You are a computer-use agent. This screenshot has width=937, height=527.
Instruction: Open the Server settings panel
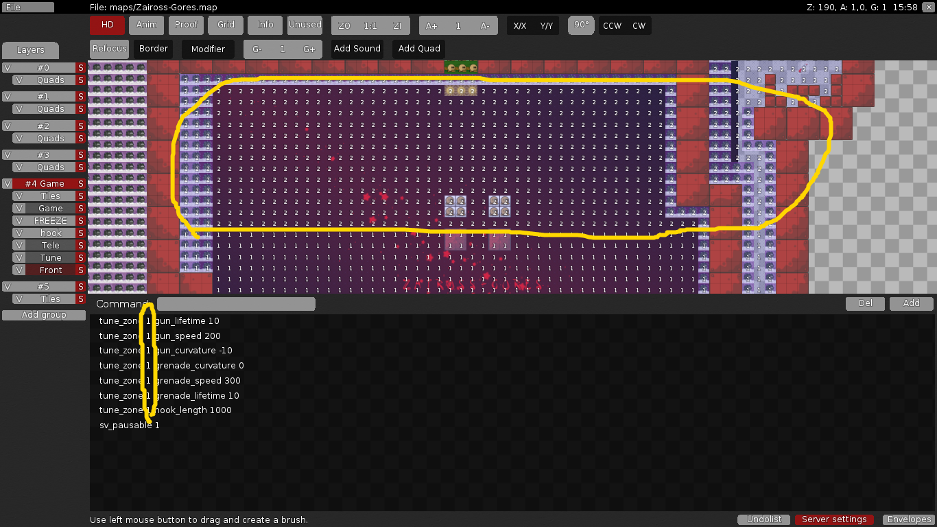click(x=835, y=519)
